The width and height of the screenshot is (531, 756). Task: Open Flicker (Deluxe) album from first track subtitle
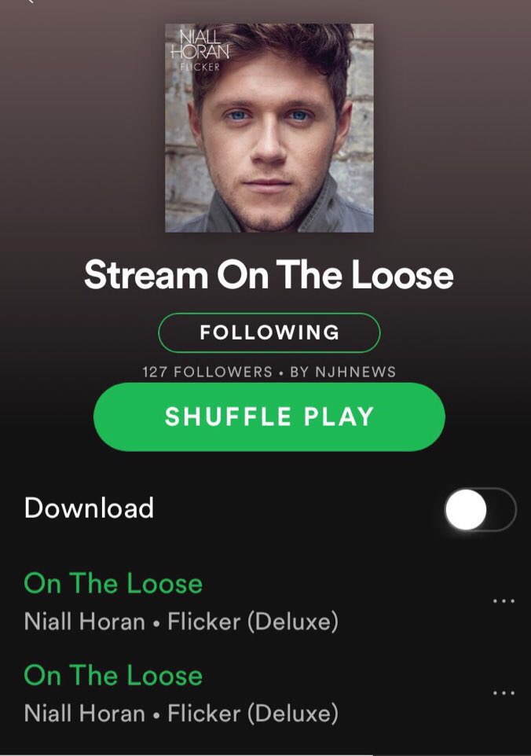(253, 622)
